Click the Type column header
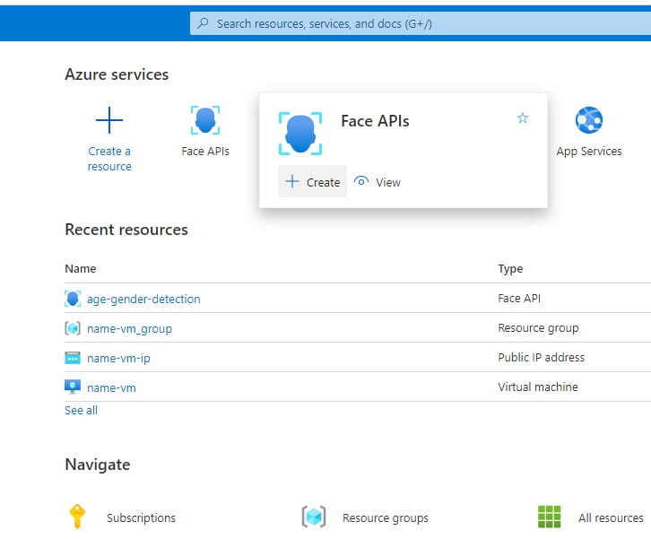The image size is (651, 539). point(510,269)
